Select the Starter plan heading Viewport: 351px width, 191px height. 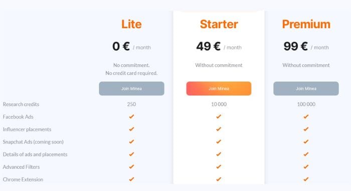tap(219, 24)
